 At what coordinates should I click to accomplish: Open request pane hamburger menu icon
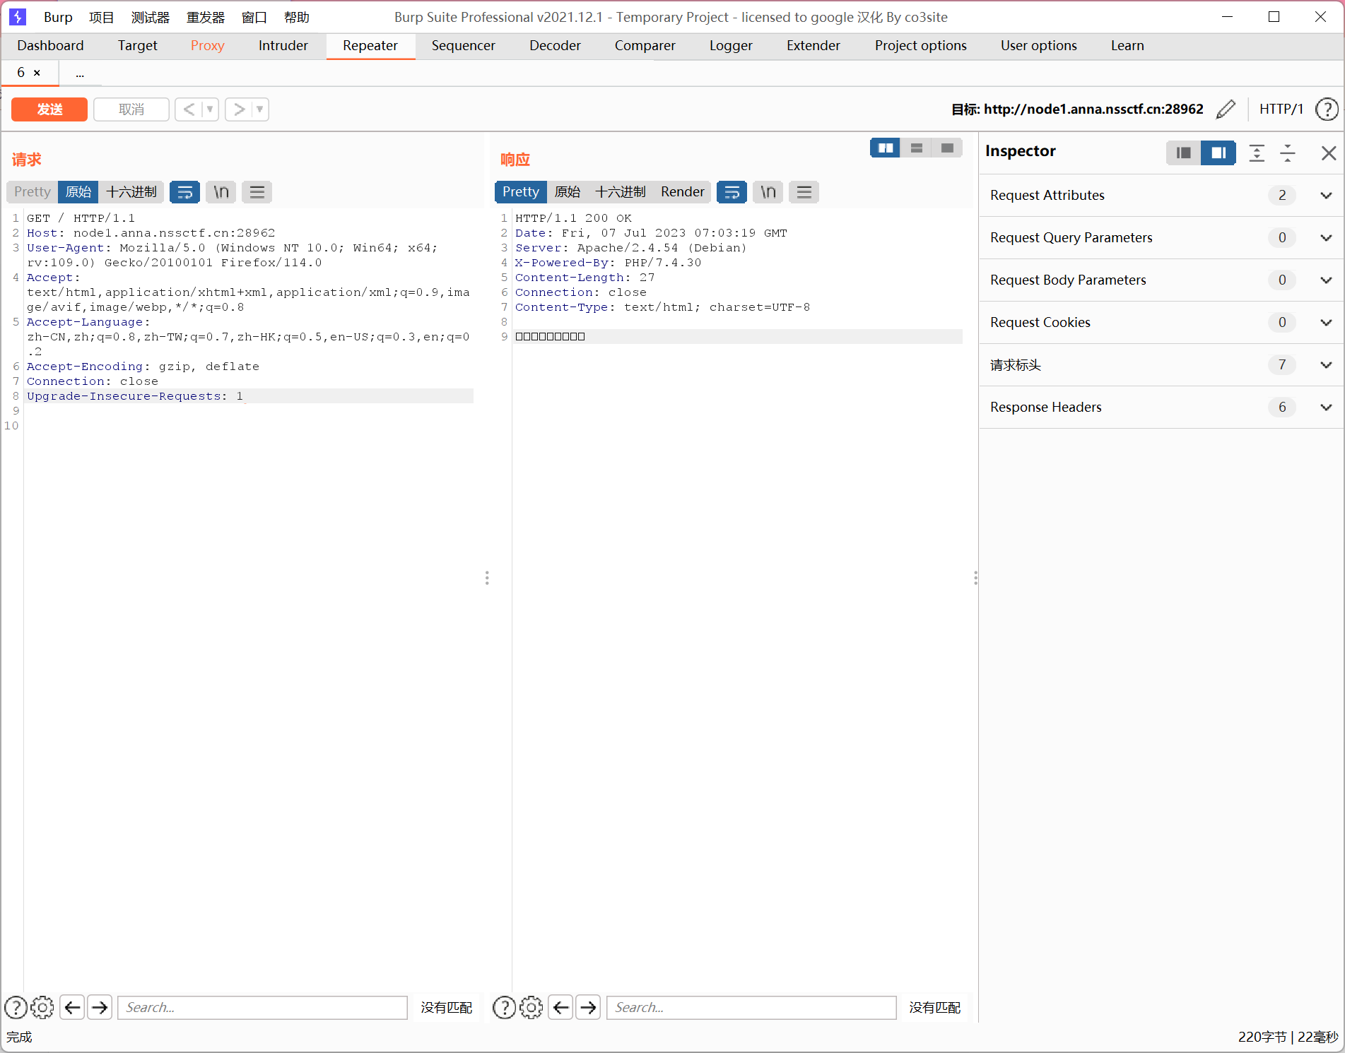pyautogui.click(x=257, y=192)
